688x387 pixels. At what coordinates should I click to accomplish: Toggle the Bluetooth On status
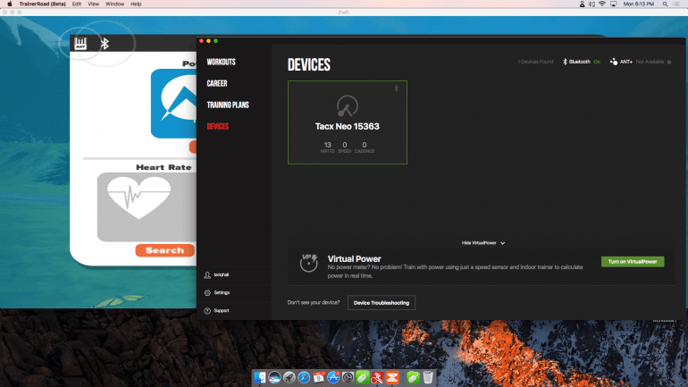pos(597,62)
